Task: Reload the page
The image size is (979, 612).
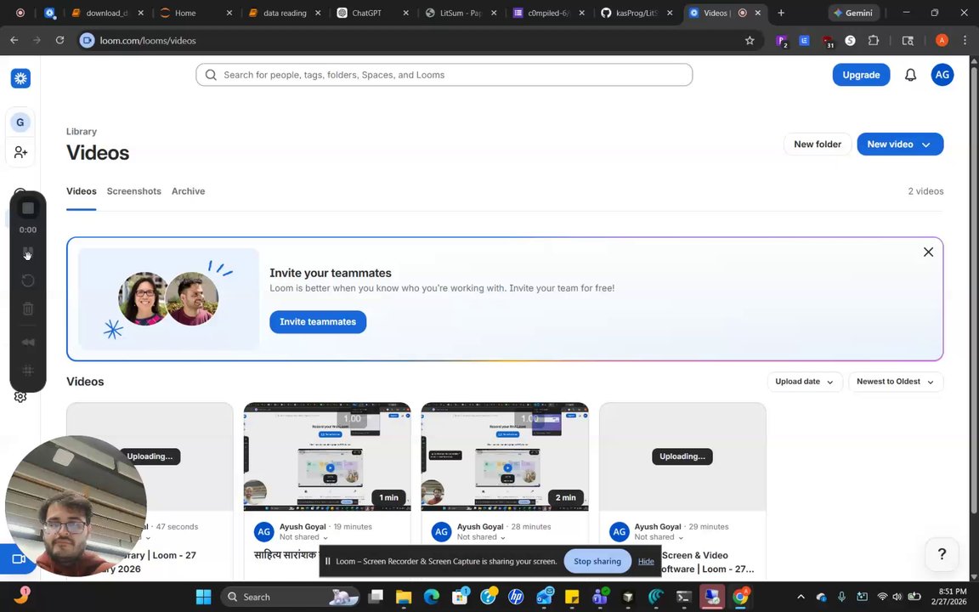Action: [60, 40]
